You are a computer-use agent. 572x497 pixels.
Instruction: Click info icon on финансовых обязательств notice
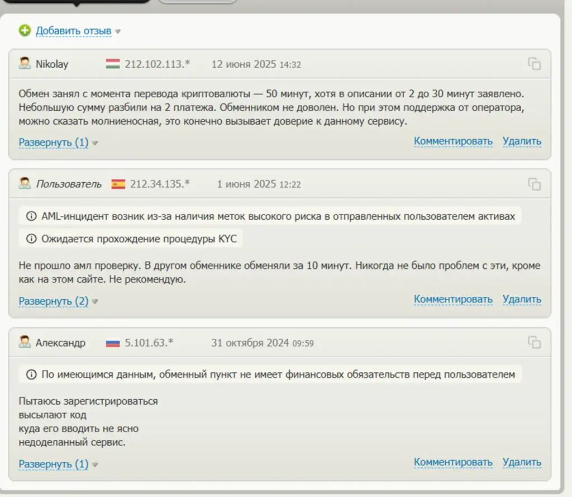click(31, 375)
